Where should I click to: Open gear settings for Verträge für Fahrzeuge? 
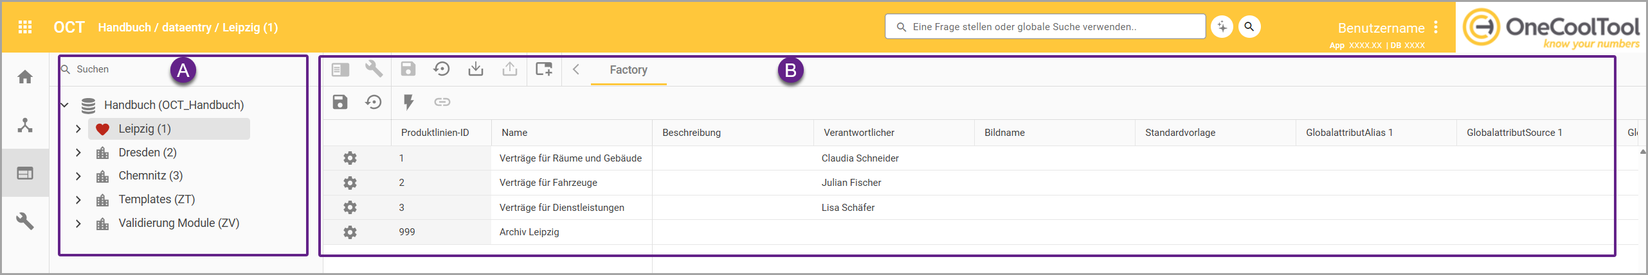click(x=350, y=183)
